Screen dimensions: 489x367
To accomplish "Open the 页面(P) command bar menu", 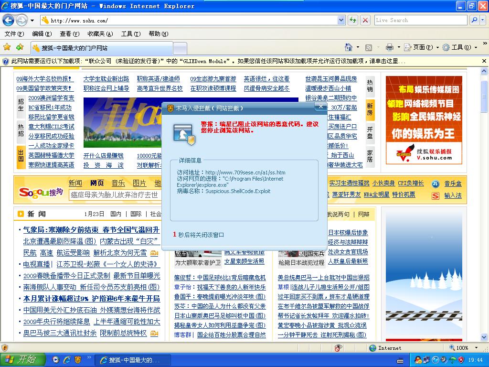I will (x=421, y=47).
